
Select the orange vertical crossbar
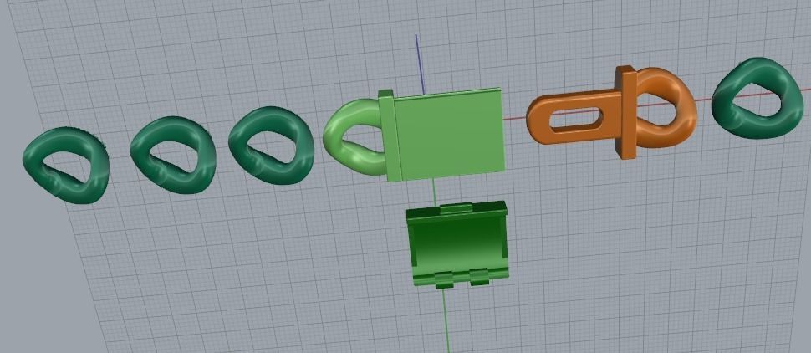coord(626,112)
